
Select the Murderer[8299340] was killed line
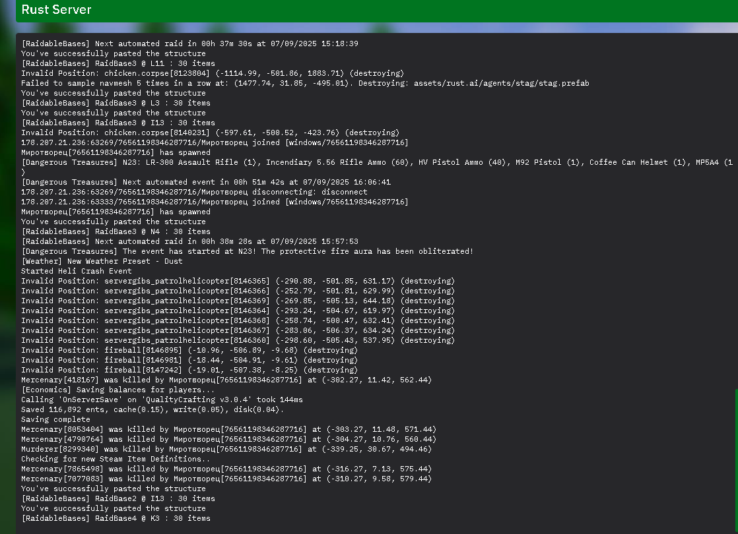[x=226, y=448]
